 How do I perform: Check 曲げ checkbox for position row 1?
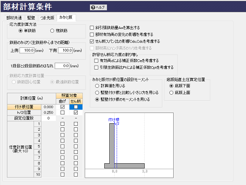coord(62,124)
